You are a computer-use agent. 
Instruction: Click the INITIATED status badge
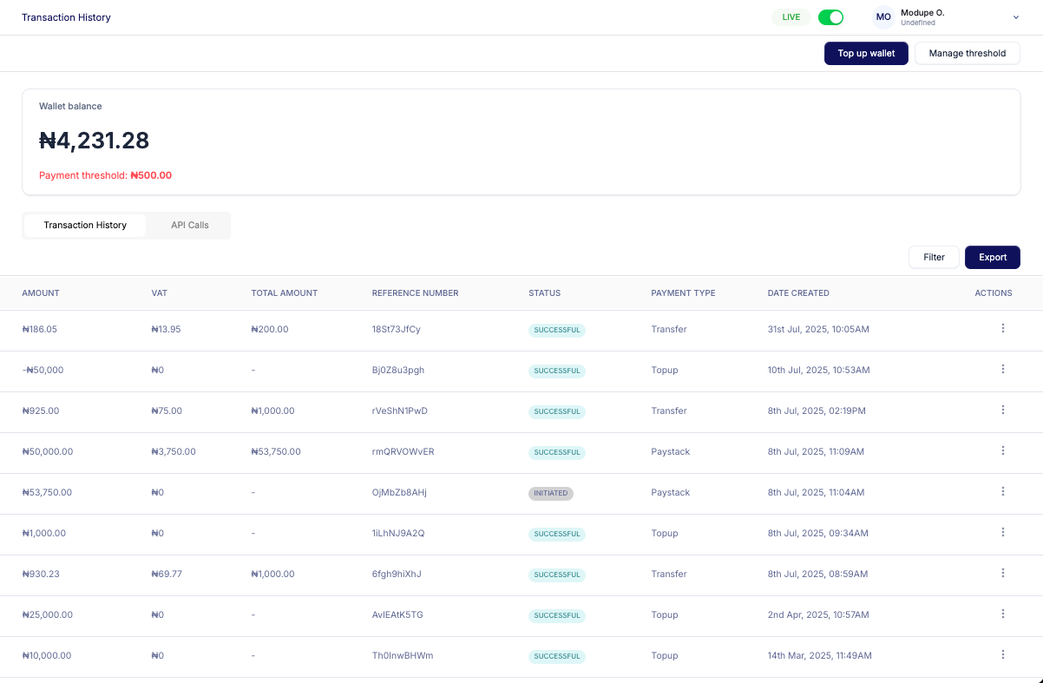551,493
